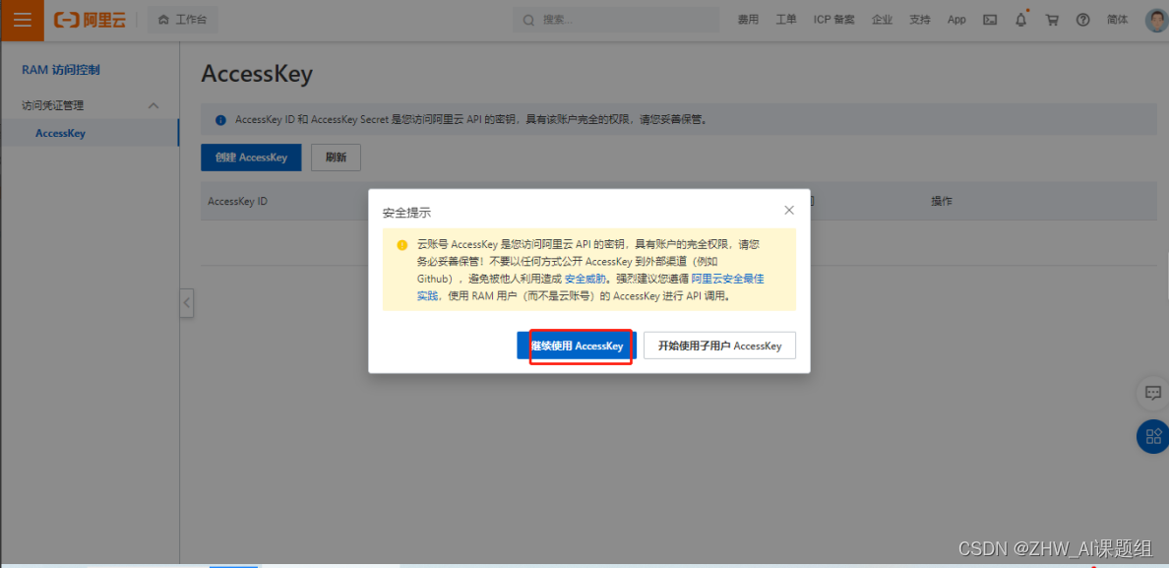Open the 支持 menu
This screenshot has height=568, width=1169.
pyautogui.click(x=920, y=20)
